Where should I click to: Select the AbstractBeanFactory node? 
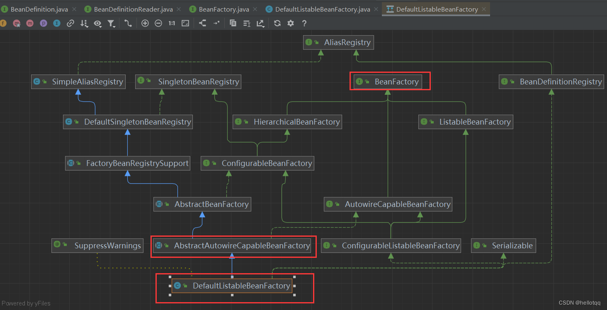pos(202,204)
